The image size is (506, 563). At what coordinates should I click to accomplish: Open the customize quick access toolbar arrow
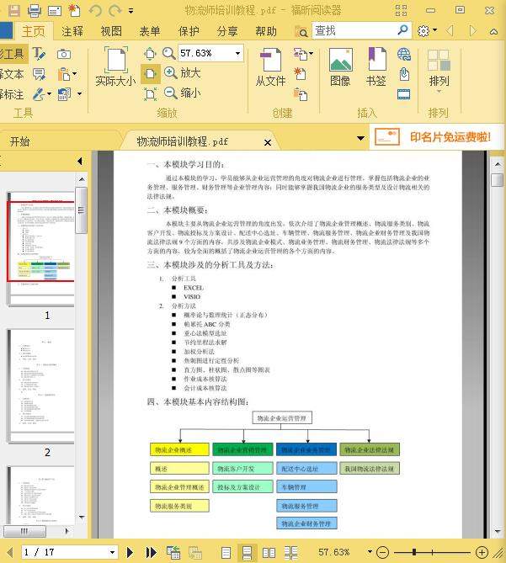(x=131, y=11)
